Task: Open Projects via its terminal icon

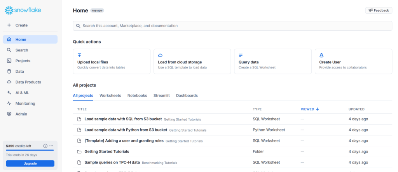Action: pos(9,61)
